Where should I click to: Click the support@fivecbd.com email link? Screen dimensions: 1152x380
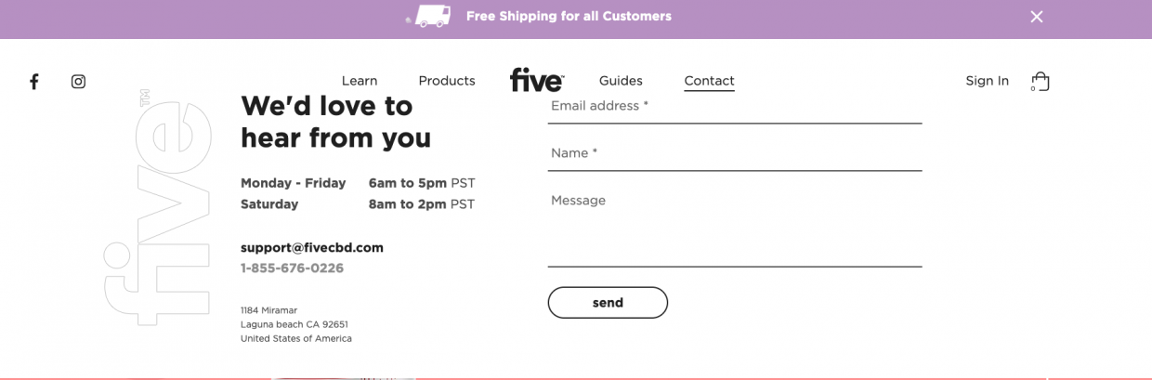click(x=312, y=248)
